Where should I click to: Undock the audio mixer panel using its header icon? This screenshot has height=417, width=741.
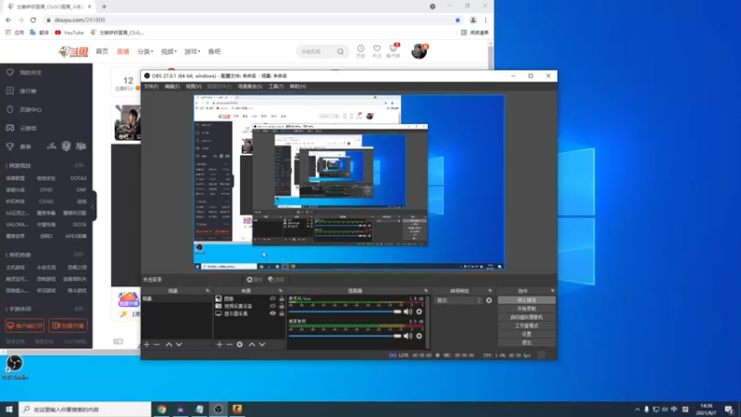tap(426, 291)
